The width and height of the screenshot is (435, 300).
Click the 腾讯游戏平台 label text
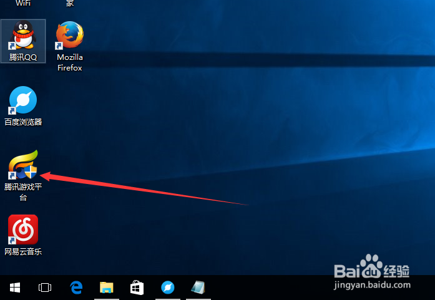click(x=23, y=192)
